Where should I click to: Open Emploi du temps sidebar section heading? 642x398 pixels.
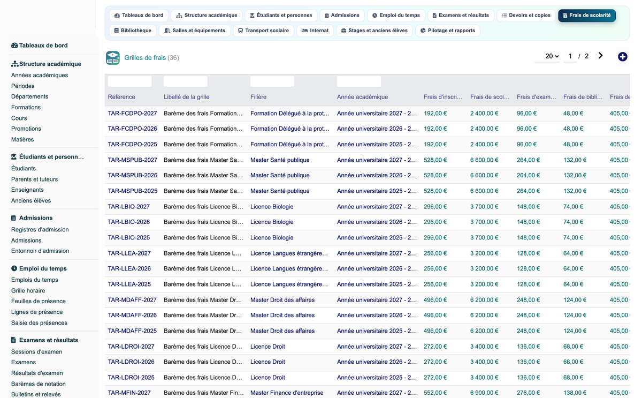[x=39, y=268]
